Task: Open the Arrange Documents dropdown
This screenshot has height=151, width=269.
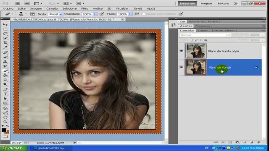Action: pos(68,3)
